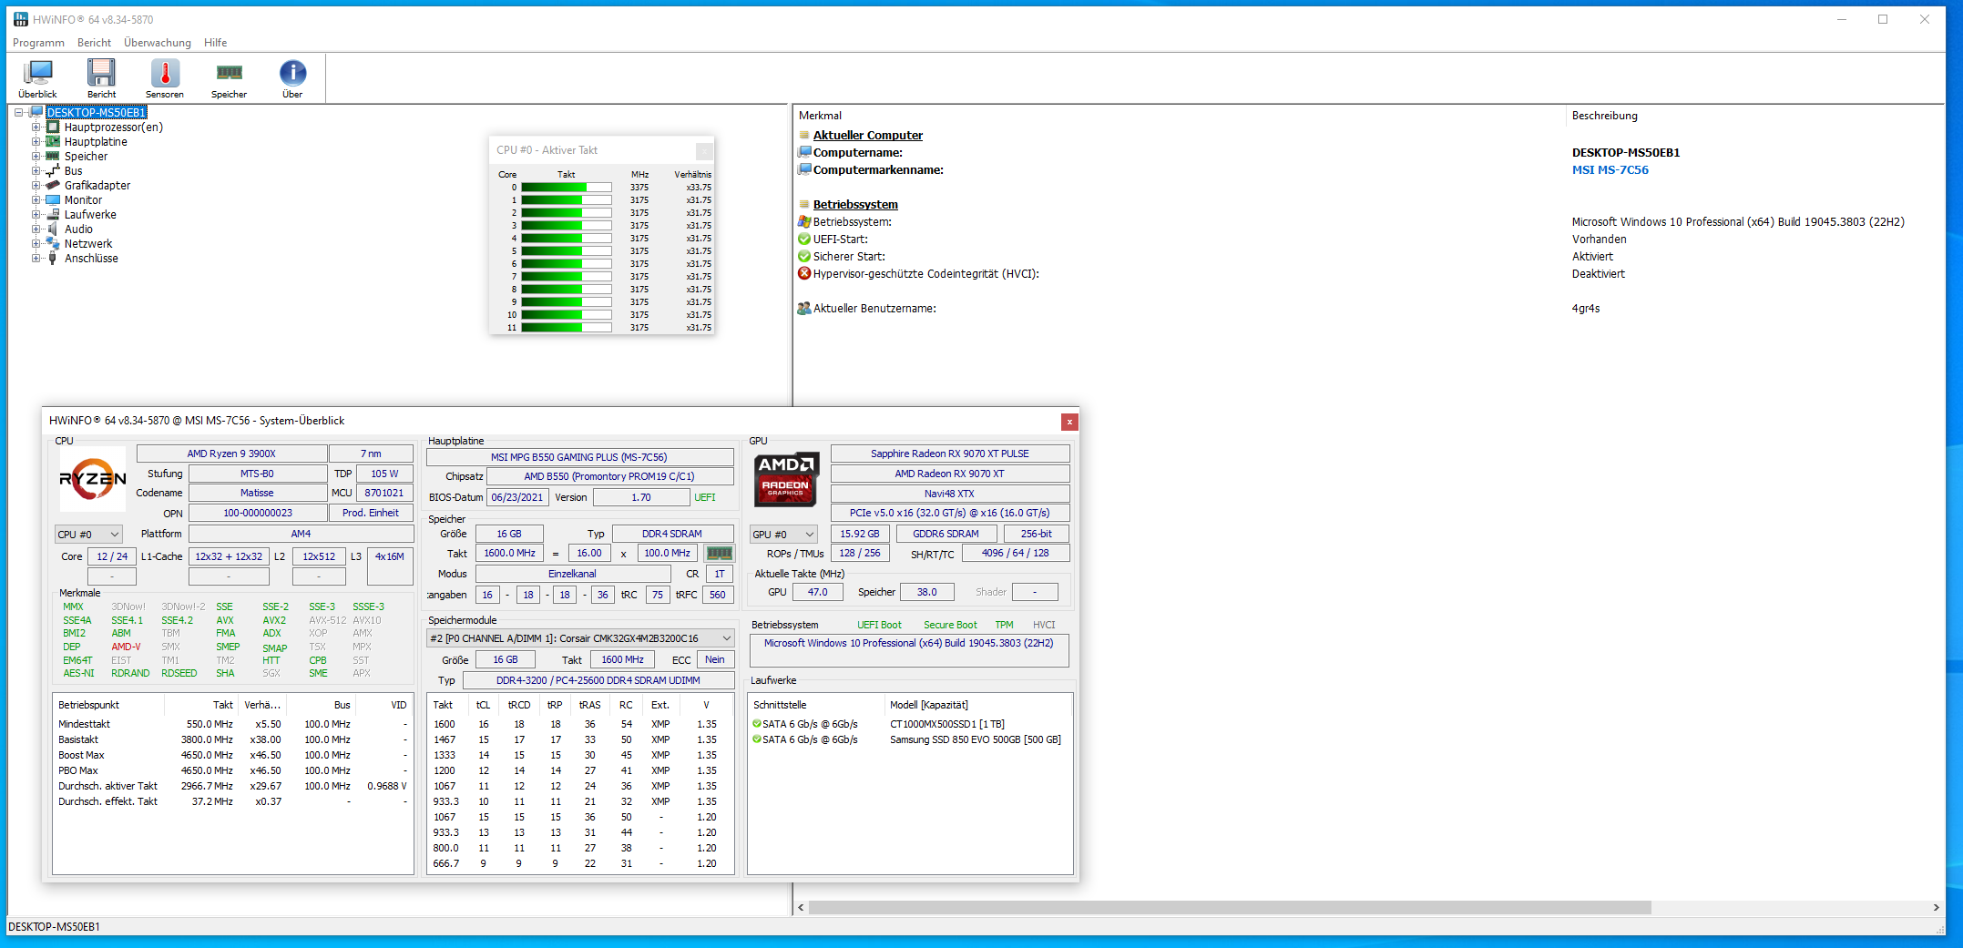Click the PBO Max row
This screenshot has width=1963, height=948.
point(232,770)
